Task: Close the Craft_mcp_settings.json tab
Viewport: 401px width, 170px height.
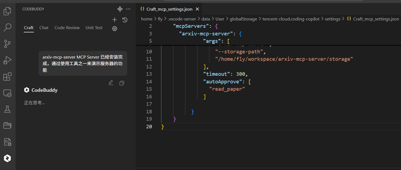Action: 197,9
